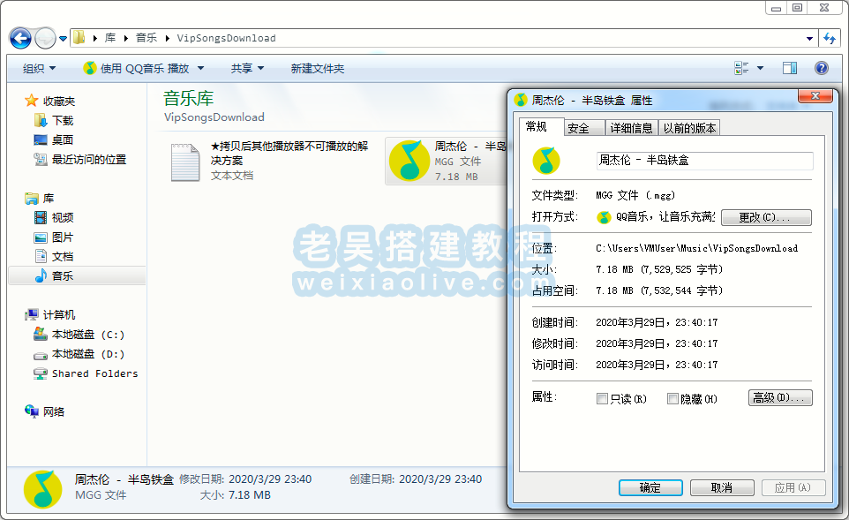Expand the chevron after 音乐 in address bar

pyautogui.click(x=168, y=38)
